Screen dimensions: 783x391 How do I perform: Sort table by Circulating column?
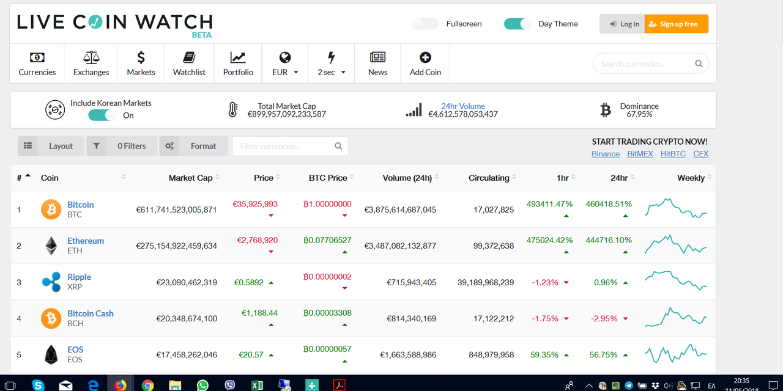[x=492, y=178]
